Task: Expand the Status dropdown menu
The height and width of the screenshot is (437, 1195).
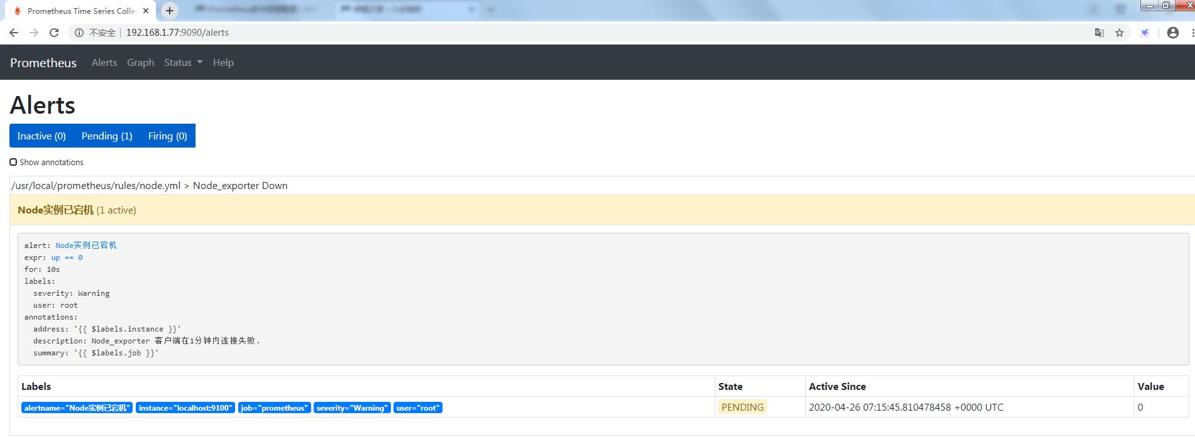Action: [184, 63]
